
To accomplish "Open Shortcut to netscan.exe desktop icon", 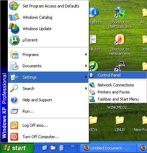I will coord(120,45).
